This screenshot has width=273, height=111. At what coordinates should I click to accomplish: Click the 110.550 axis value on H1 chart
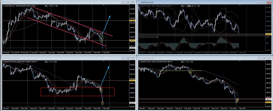(132, 9)
